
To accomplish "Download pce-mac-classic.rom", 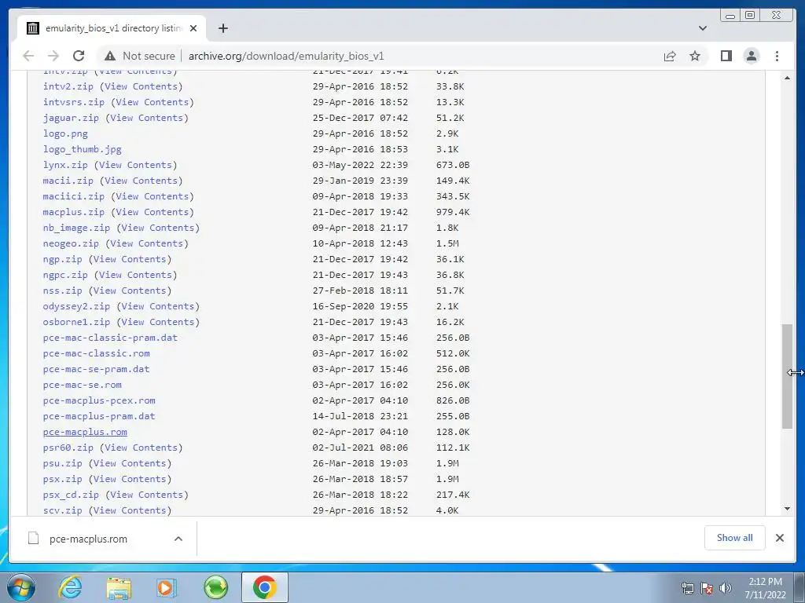I will [96, 353].
